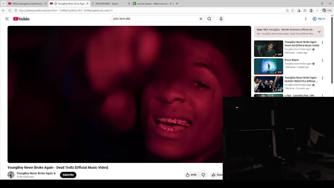Sign in to YouTube

[319, 19]
